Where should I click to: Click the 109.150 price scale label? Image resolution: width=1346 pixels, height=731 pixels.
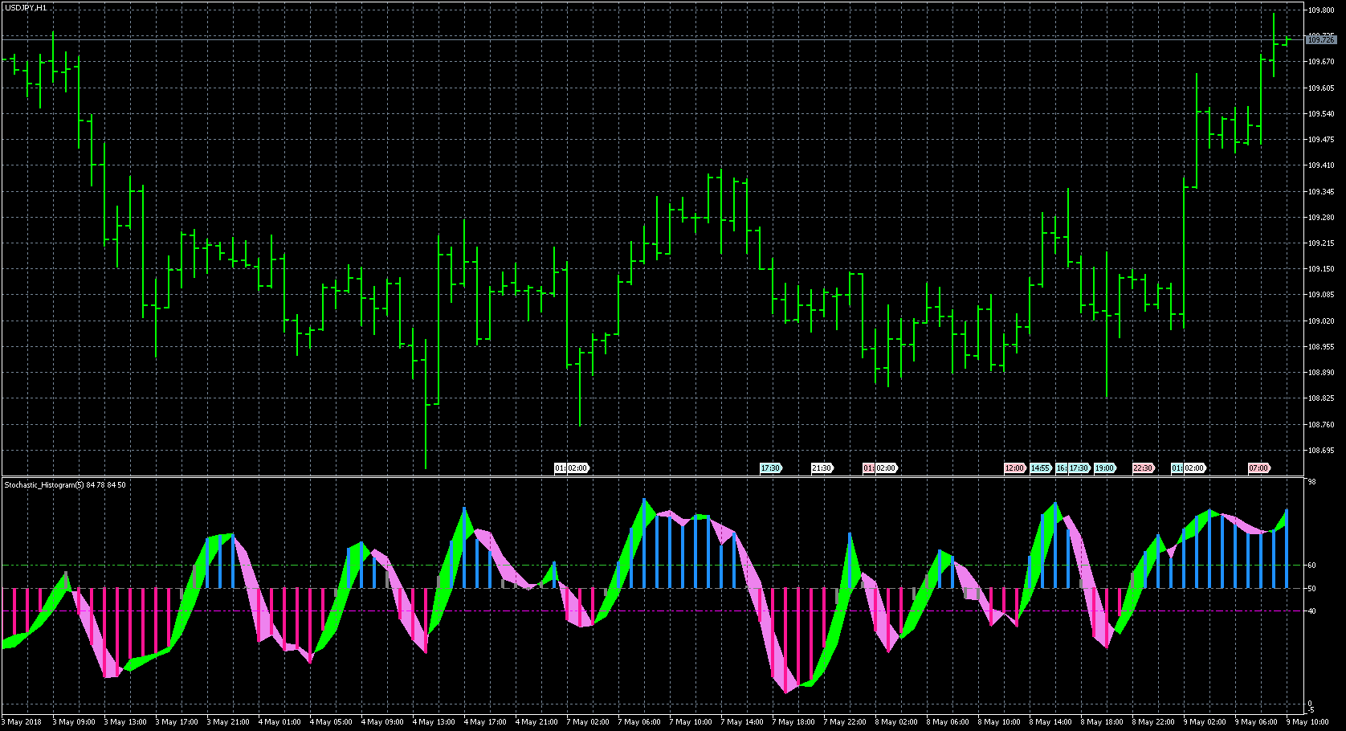coord(1321,269)
